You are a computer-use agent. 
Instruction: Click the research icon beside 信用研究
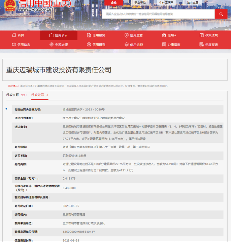pyautogui.click(x=89, y=45)
